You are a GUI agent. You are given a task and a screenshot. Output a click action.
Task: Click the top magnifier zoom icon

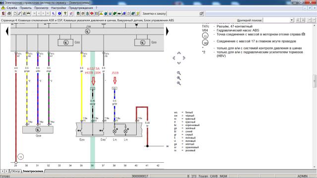point(179,73)
